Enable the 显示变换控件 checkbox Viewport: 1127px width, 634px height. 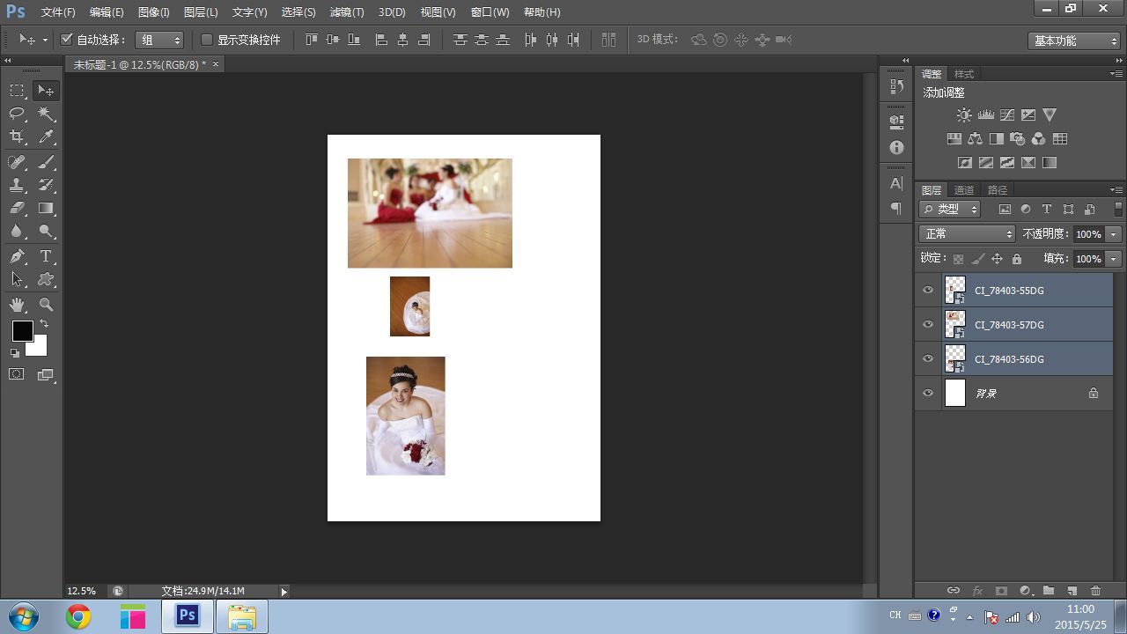[x=207, y=40]
